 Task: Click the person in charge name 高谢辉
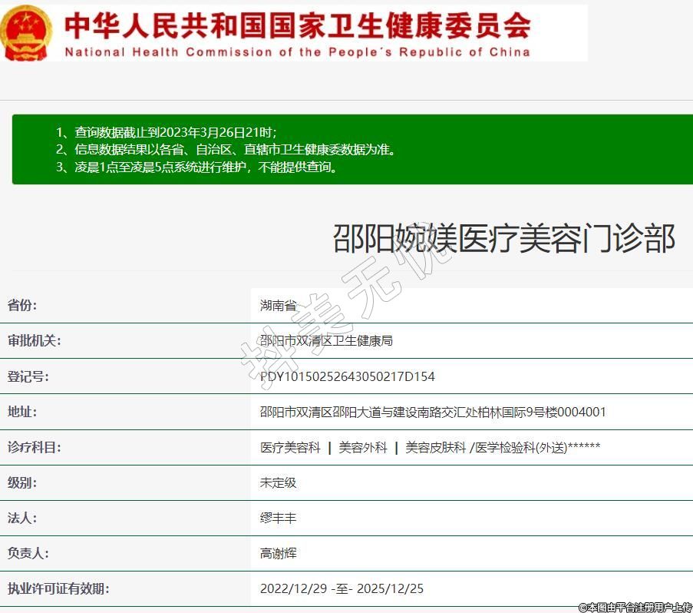click(x=278, y=553)
